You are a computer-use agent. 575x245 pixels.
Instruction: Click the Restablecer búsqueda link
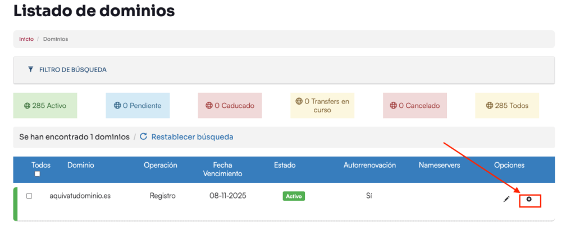[x=192, y=137]
